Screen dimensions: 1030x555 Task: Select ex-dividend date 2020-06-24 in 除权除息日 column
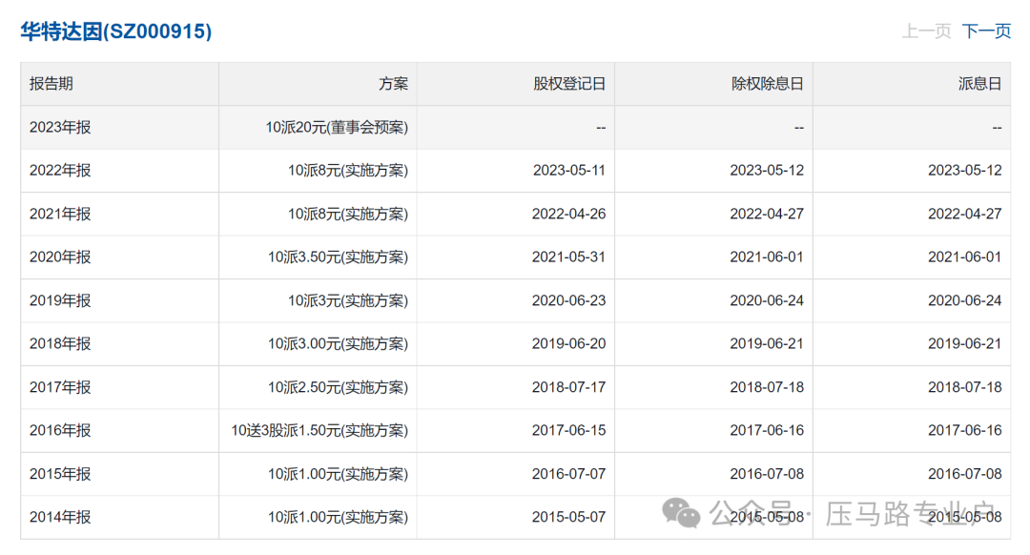click(767, 300)
